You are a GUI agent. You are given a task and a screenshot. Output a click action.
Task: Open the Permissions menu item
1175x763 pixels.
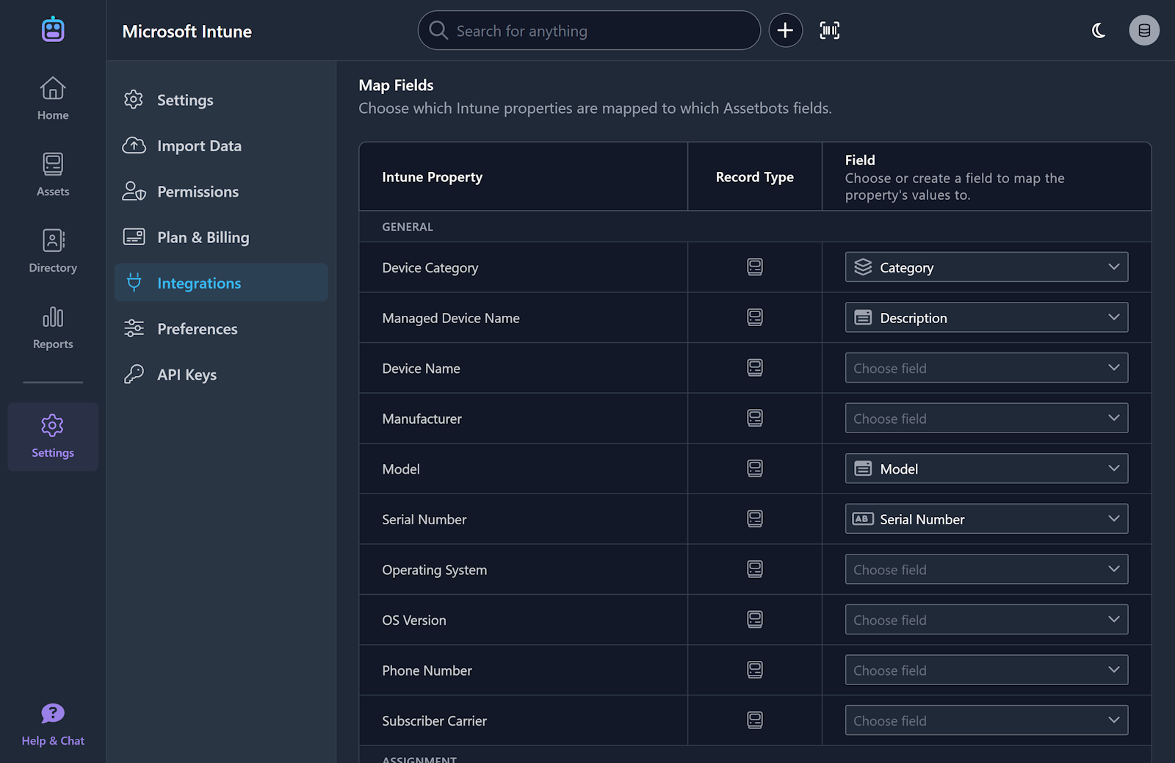(221, 192)
